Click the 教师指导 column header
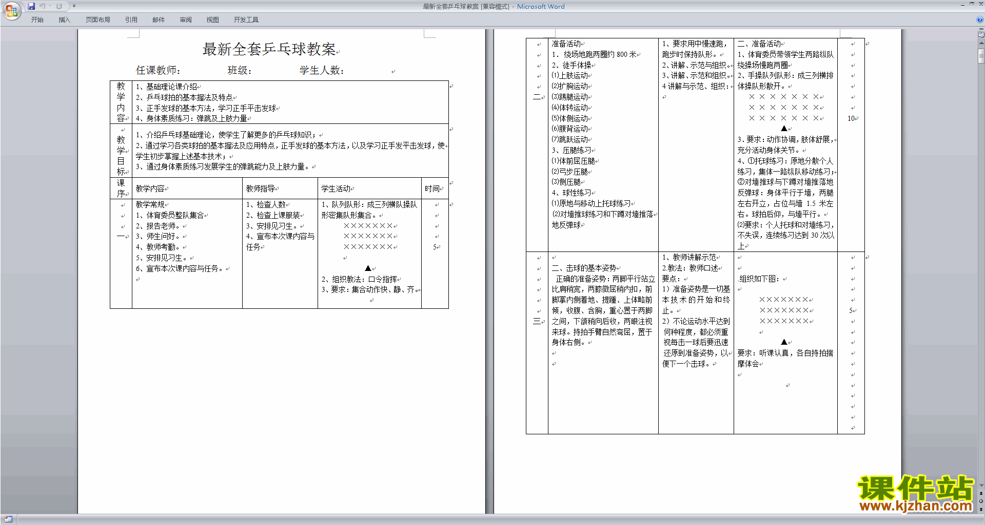 point(261,188)
